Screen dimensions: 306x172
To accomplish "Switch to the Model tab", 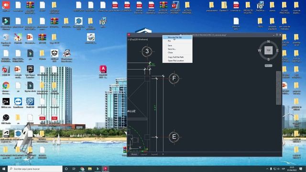I will click(134, 154).
